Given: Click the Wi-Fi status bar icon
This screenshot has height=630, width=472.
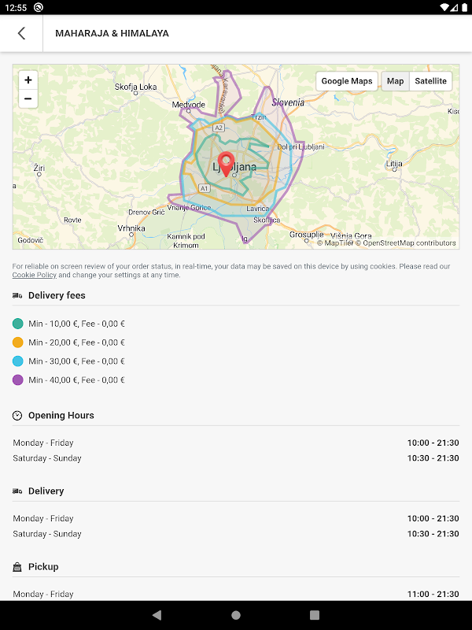Looking at the screenshot, I should [444, 8].
